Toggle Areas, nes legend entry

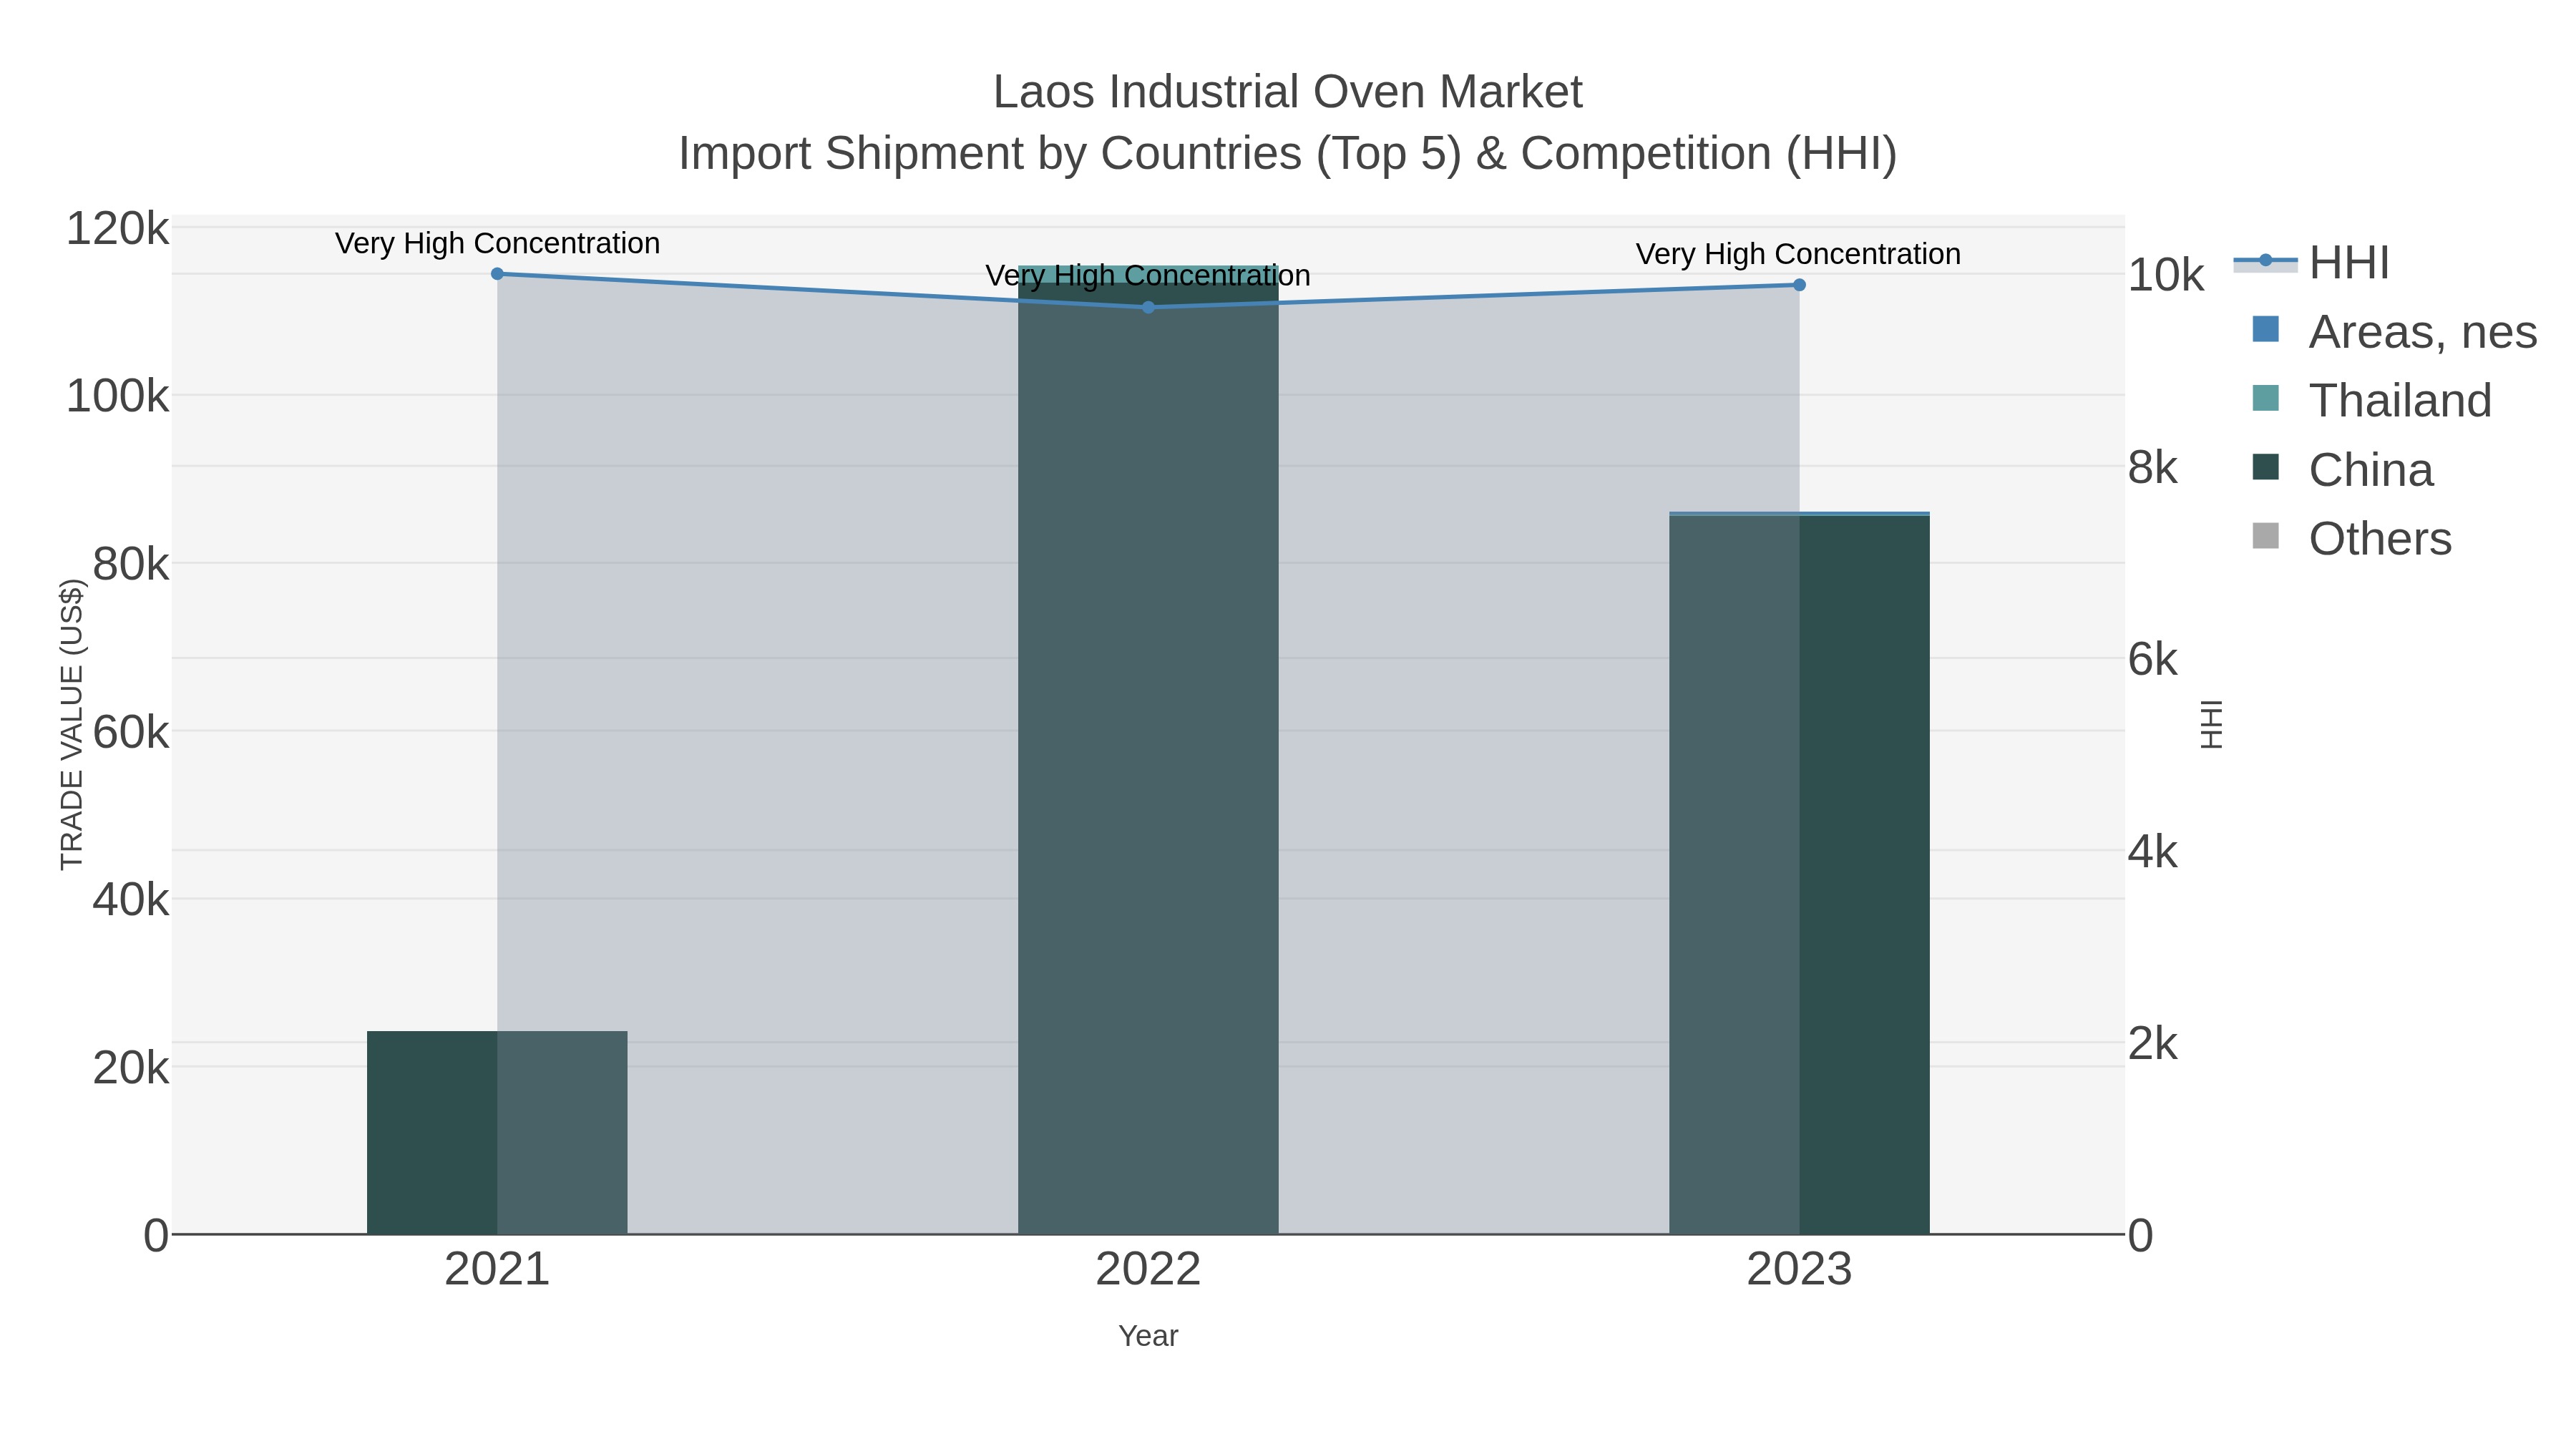(2394, 332)
